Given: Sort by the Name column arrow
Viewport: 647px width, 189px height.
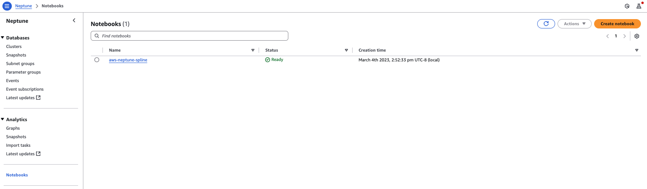Looking at the screenshot, I should coord(253,50).
